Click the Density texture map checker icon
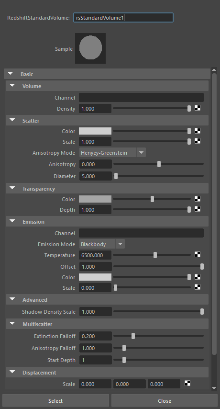Viewport: 220px width, 409px height. pos(198,108)
